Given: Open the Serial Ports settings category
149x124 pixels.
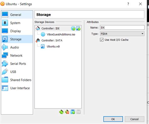Looking at the screenshot, I should coord(17,64).
